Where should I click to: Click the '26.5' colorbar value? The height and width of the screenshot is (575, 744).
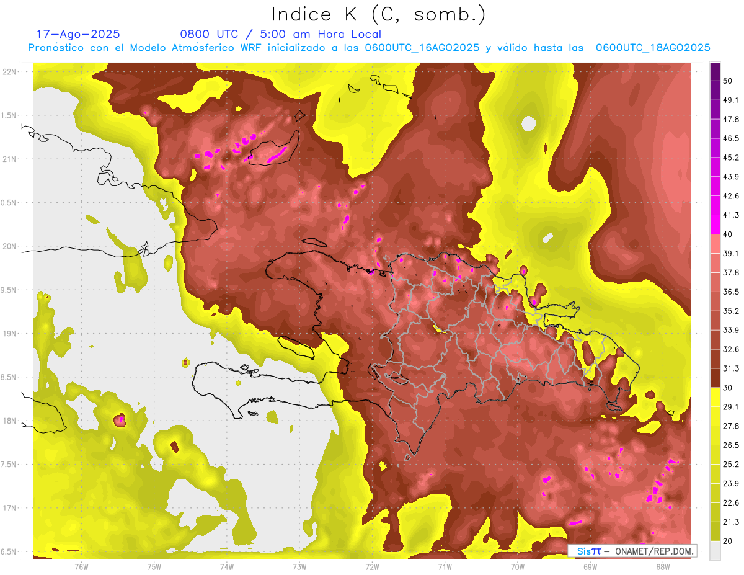tap(731, 445)
